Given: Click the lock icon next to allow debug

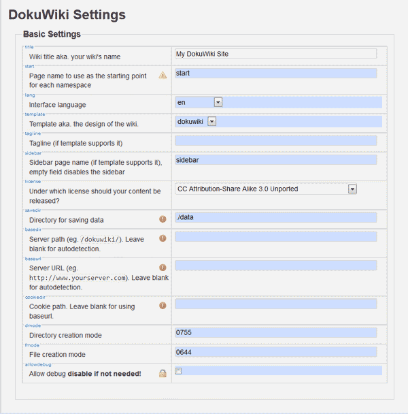Looking at the screenshot, I should [x=163, y=373].
